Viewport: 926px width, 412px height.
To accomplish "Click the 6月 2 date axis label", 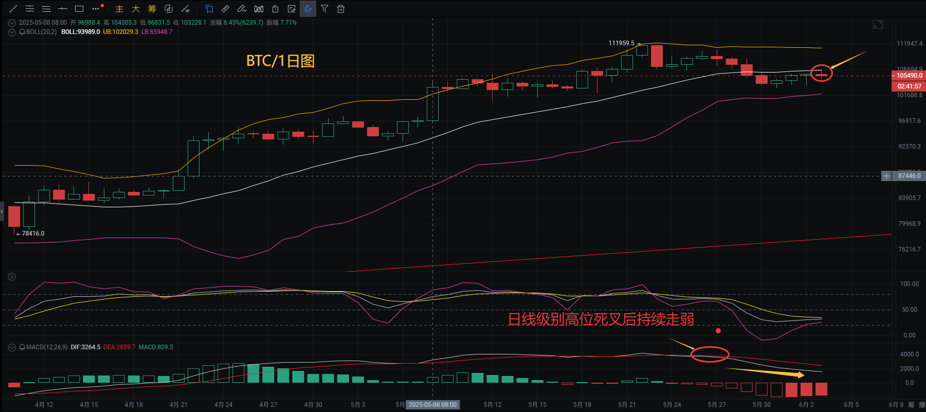I will (806, 405).
